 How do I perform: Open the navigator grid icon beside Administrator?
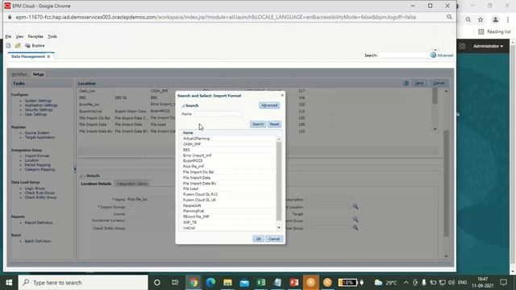pyautogui.click(x=462, y=47)
